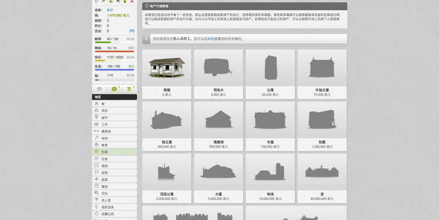Open 我的派系 in the sidebar

tap(115, 207)
